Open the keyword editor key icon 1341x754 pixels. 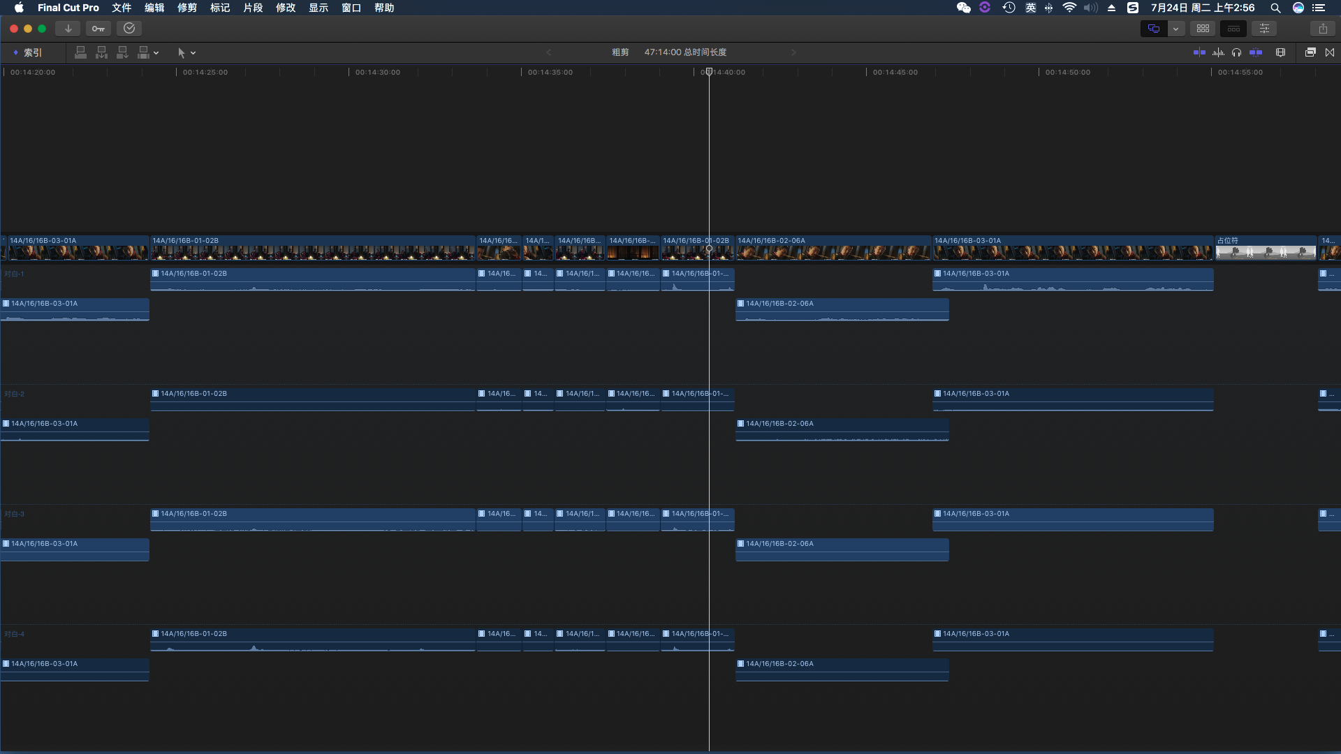click(x=98, y=29)
